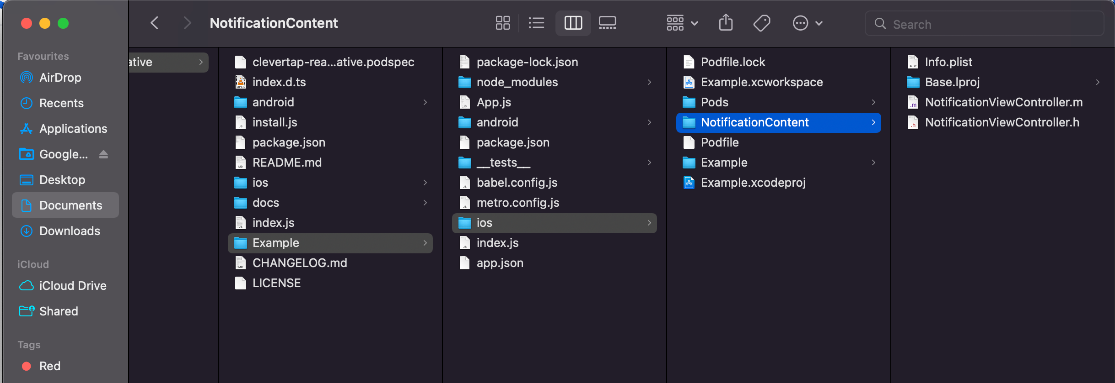Image resolution: width=1115 pixels, height=383 pixels.
Task: Eject the Google drive volume
Action: click(x=103, y=155)
